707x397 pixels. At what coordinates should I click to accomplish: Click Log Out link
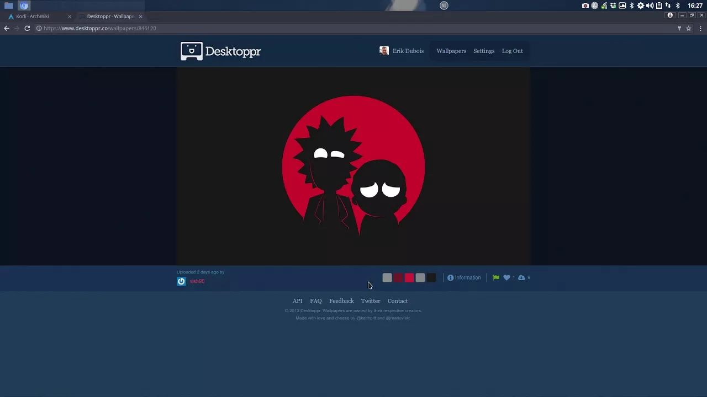click(512, 51)
